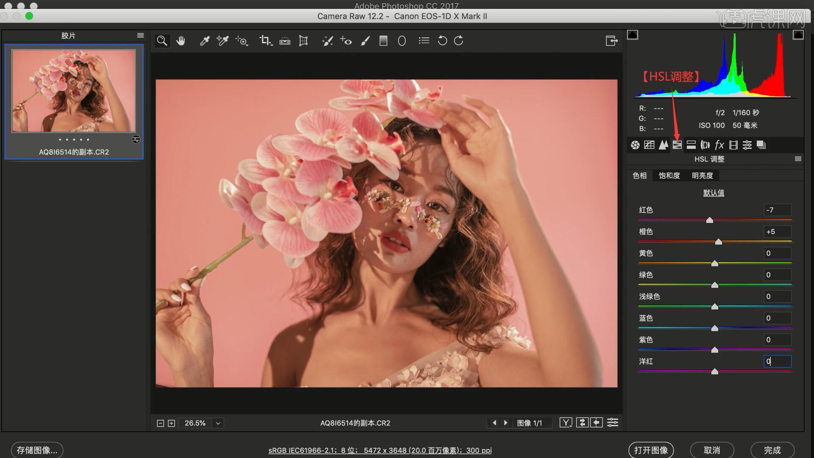Switch to the 饱和度 tab
The image size is (814, 458).
669,176
